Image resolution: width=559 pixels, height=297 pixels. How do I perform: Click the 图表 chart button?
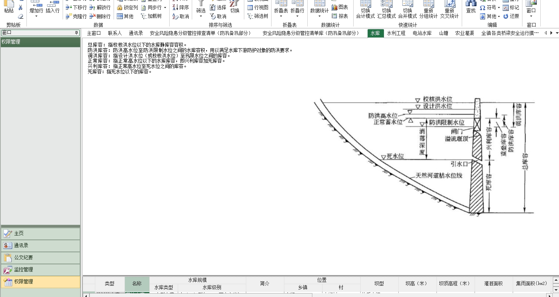click(340, 7)
